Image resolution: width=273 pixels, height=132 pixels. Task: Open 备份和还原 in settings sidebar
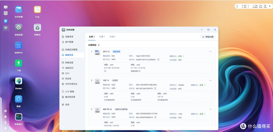click(72, 97)
